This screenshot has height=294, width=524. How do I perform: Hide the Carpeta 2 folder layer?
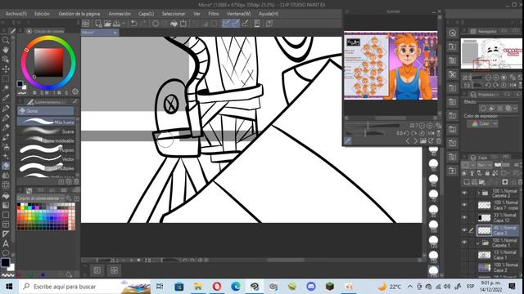[464, 193]
